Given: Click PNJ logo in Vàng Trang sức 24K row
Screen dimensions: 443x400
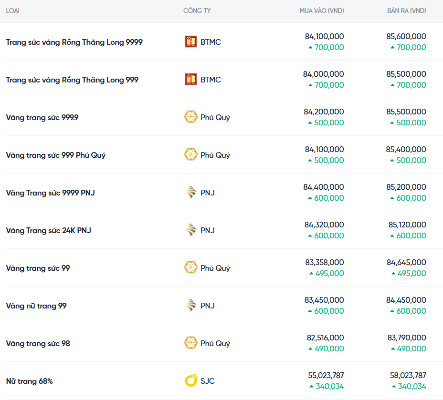Looking at the screenshot, I should (x=190, y=230).
